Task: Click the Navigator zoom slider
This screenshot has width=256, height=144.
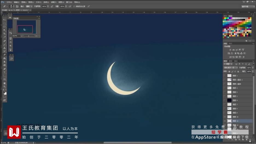Action: coord(29,36)
